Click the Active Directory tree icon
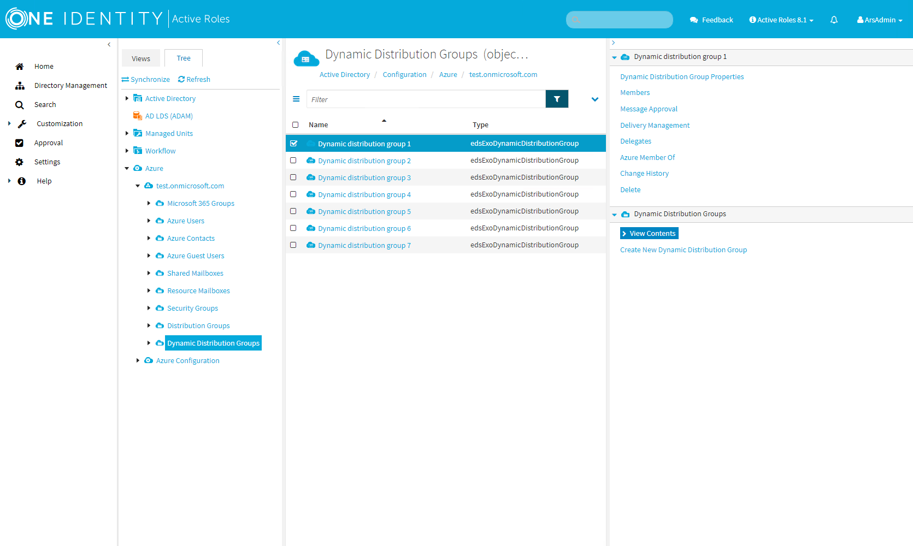The width and height of the screenshot is (913, 546). pos(138,98)
